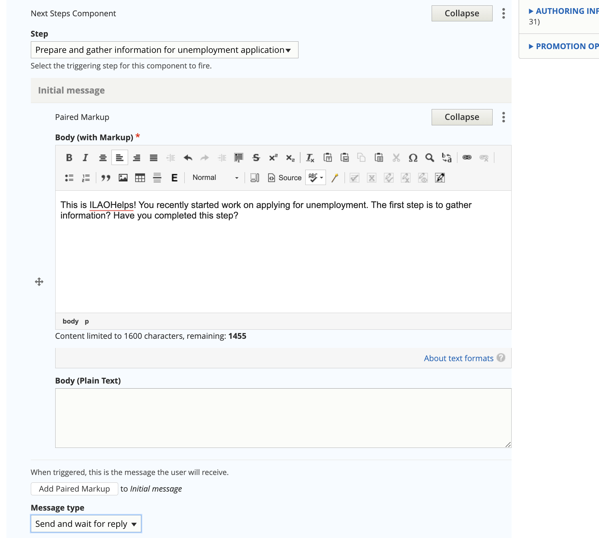
Task: Remove formatting from selected text
Action: (310, 158)
